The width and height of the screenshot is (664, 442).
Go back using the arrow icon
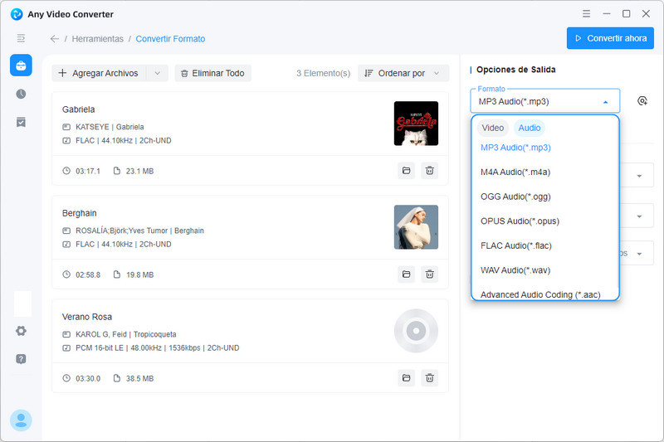tap(55, 39)
